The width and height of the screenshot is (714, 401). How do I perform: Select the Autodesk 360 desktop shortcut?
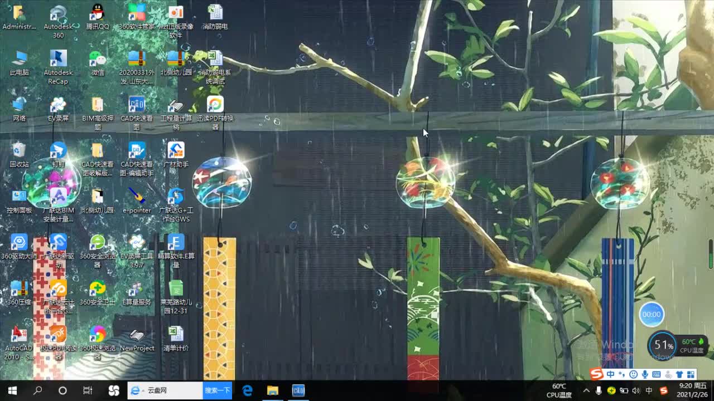coord(58,22)
